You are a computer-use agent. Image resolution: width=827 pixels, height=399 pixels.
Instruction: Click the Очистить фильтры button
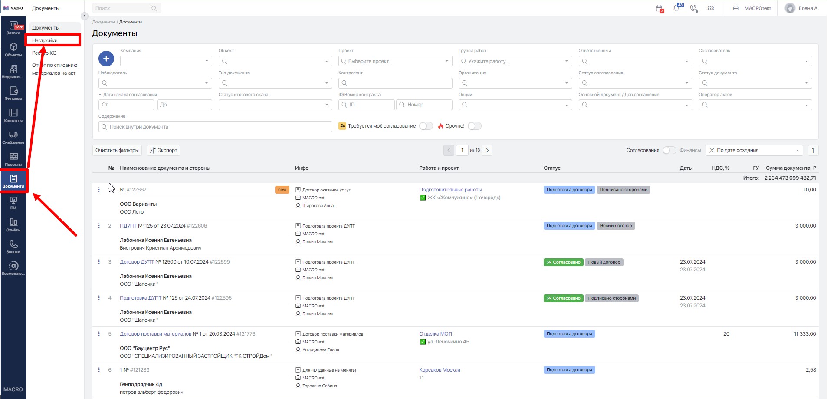tap(117, 150)
